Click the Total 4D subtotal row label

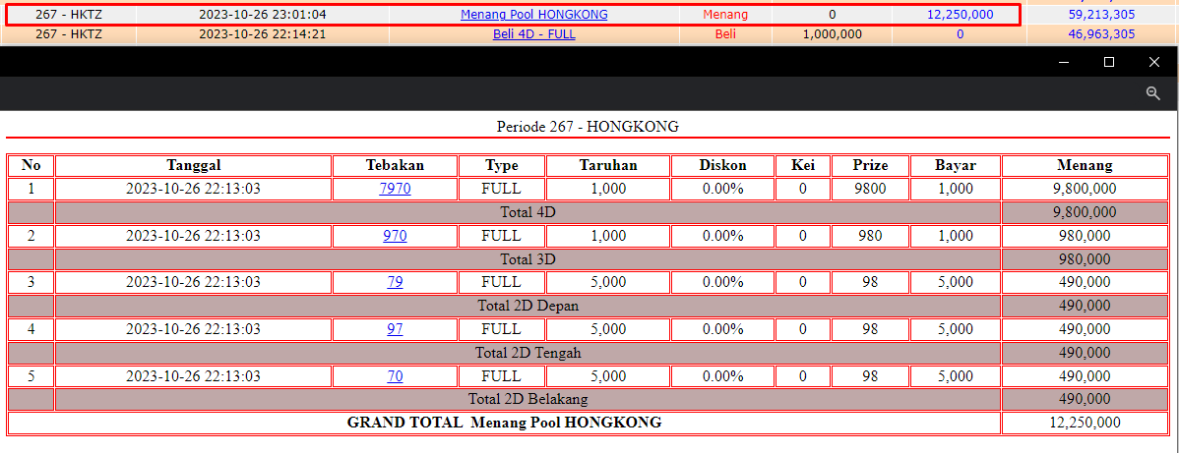click(x=527, y=212)
